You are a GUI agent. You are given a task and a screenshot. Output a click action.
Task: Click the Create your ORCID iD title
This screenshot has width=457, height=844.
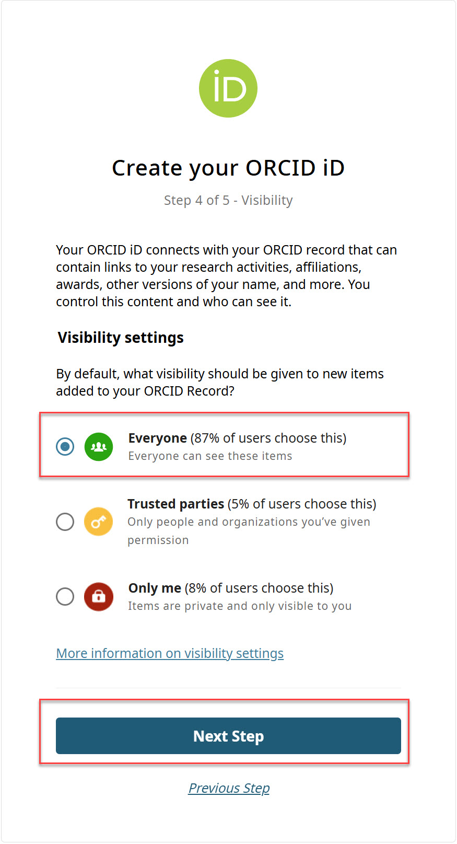(228, 168)
